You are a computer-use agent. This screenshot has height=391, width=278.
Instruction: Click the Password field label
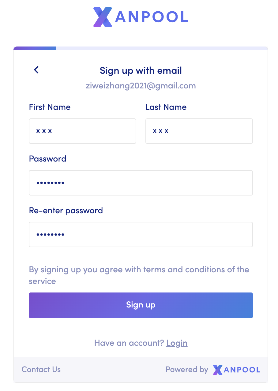(x=47, y=159)
